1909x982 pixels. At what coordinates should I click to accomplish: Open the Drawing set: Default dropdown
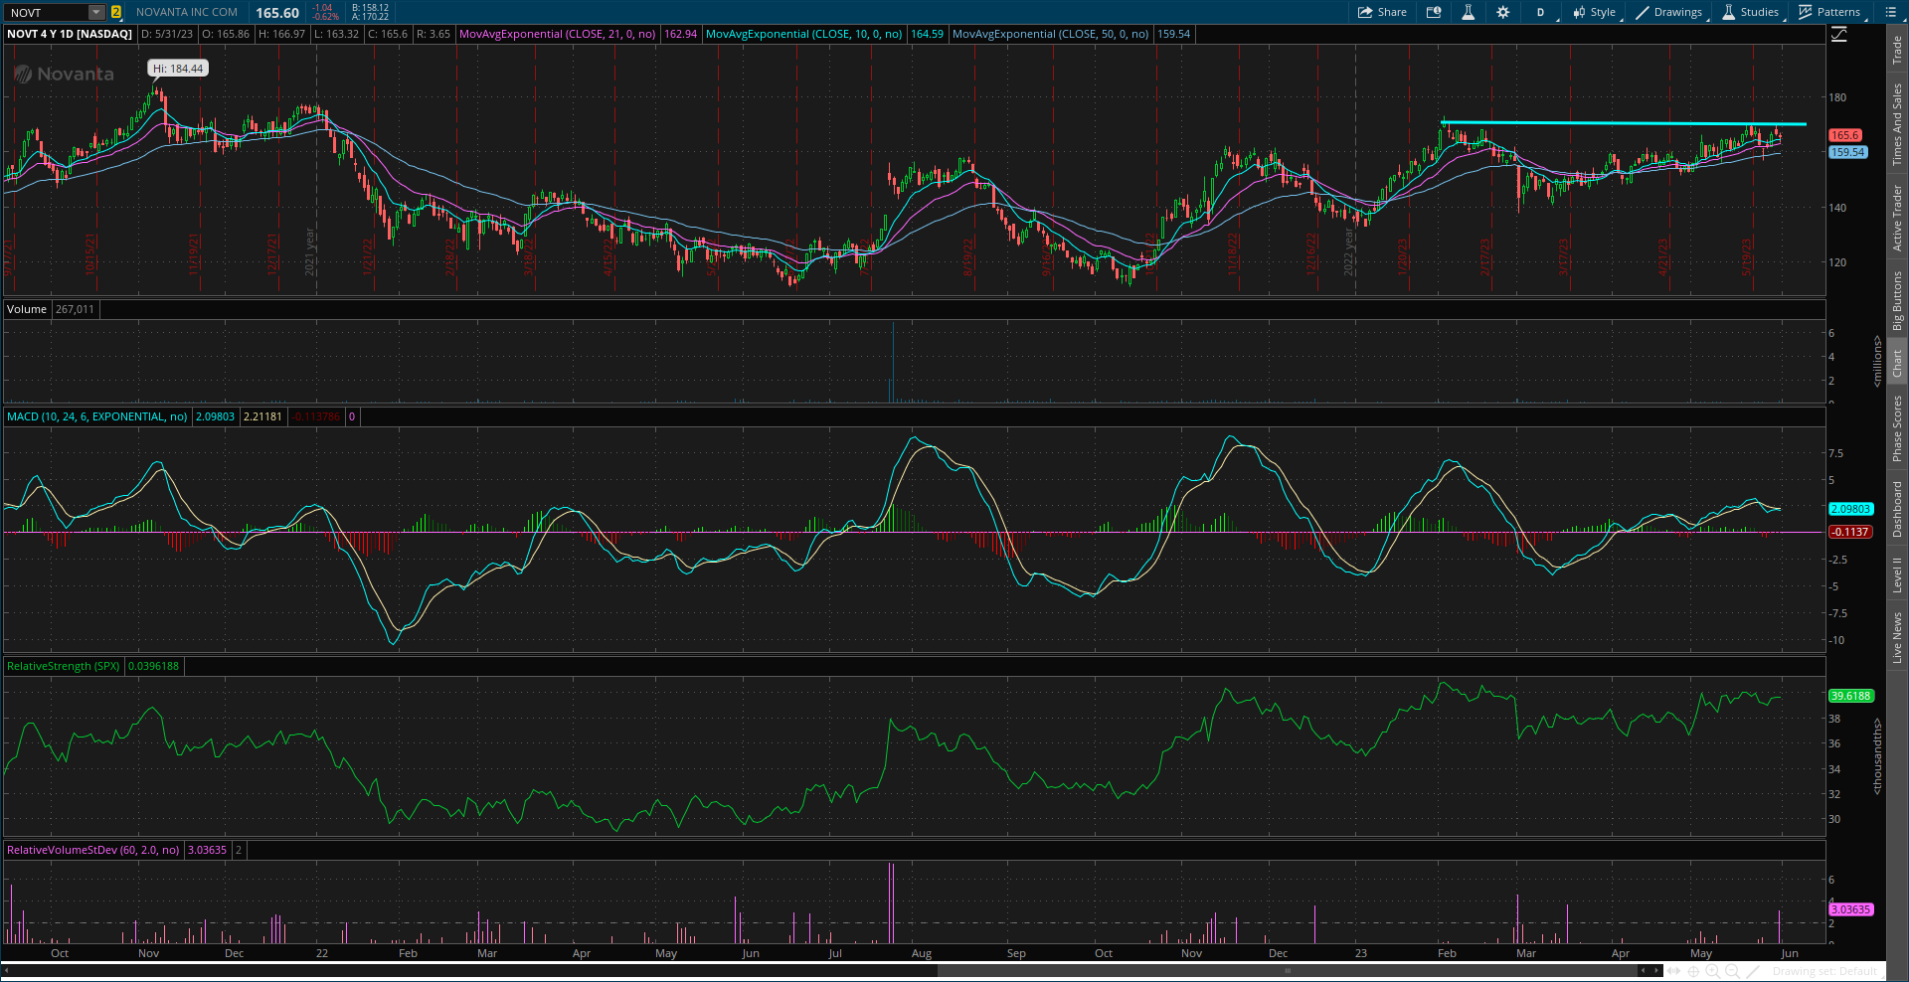pyautogui.click(x=1825, y=971)
